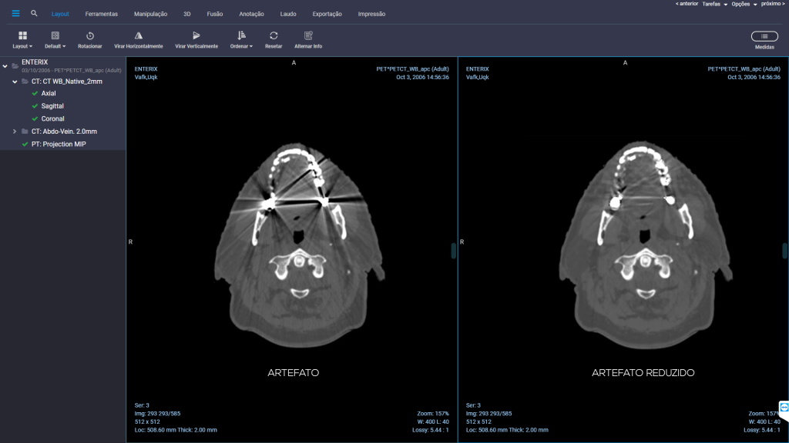Open the Ordenar sort dropdown
Image resolution: width=789 pixels, height=443 pixels.
[x=241, y=40]
